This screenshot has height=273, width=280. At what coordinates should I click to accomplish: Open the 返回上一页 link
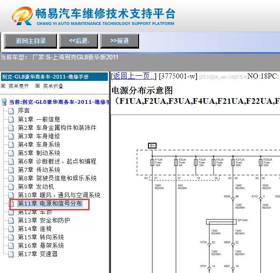(133, 76)
